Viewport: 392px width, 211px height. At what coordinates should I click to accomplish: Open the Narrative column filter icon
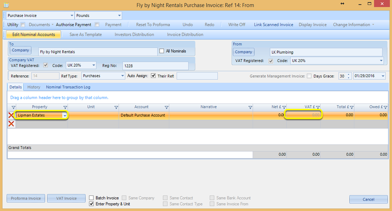click(250, 107)
